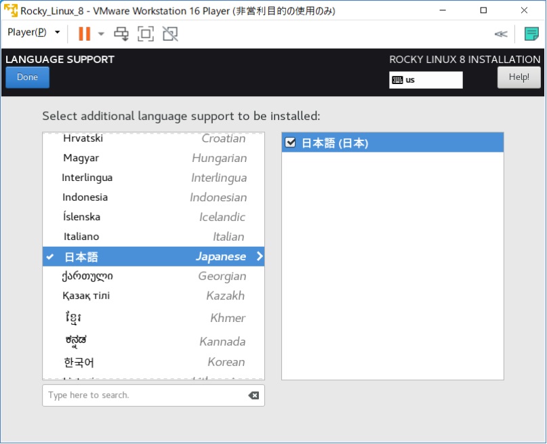Image resolution: width=547 pixels, height=444 pixels.
Task: Open the Player menu
Action: coord(26,32)
